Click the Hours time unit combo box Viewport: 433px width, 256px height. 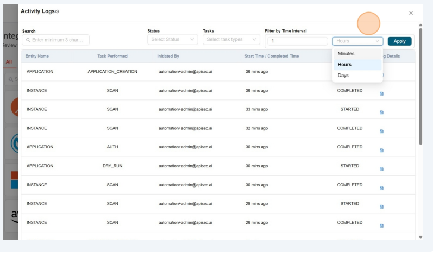click(x=357, y=41)
